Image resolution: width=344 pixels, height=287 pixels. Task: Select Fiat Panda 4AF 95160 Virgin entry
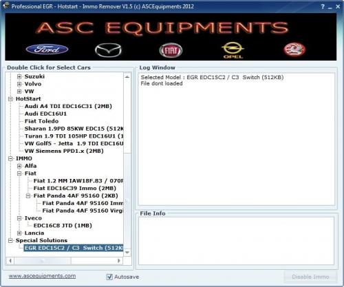coord(83,211)
